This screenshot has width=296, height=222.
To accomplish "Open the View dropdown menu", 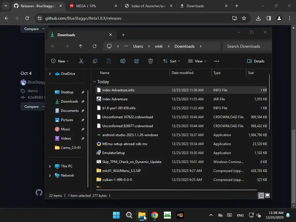I will (197, 61).
